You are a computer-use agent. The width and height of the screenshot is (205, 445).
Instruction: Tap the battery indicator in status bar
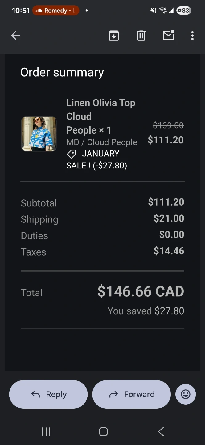(183, 11)
